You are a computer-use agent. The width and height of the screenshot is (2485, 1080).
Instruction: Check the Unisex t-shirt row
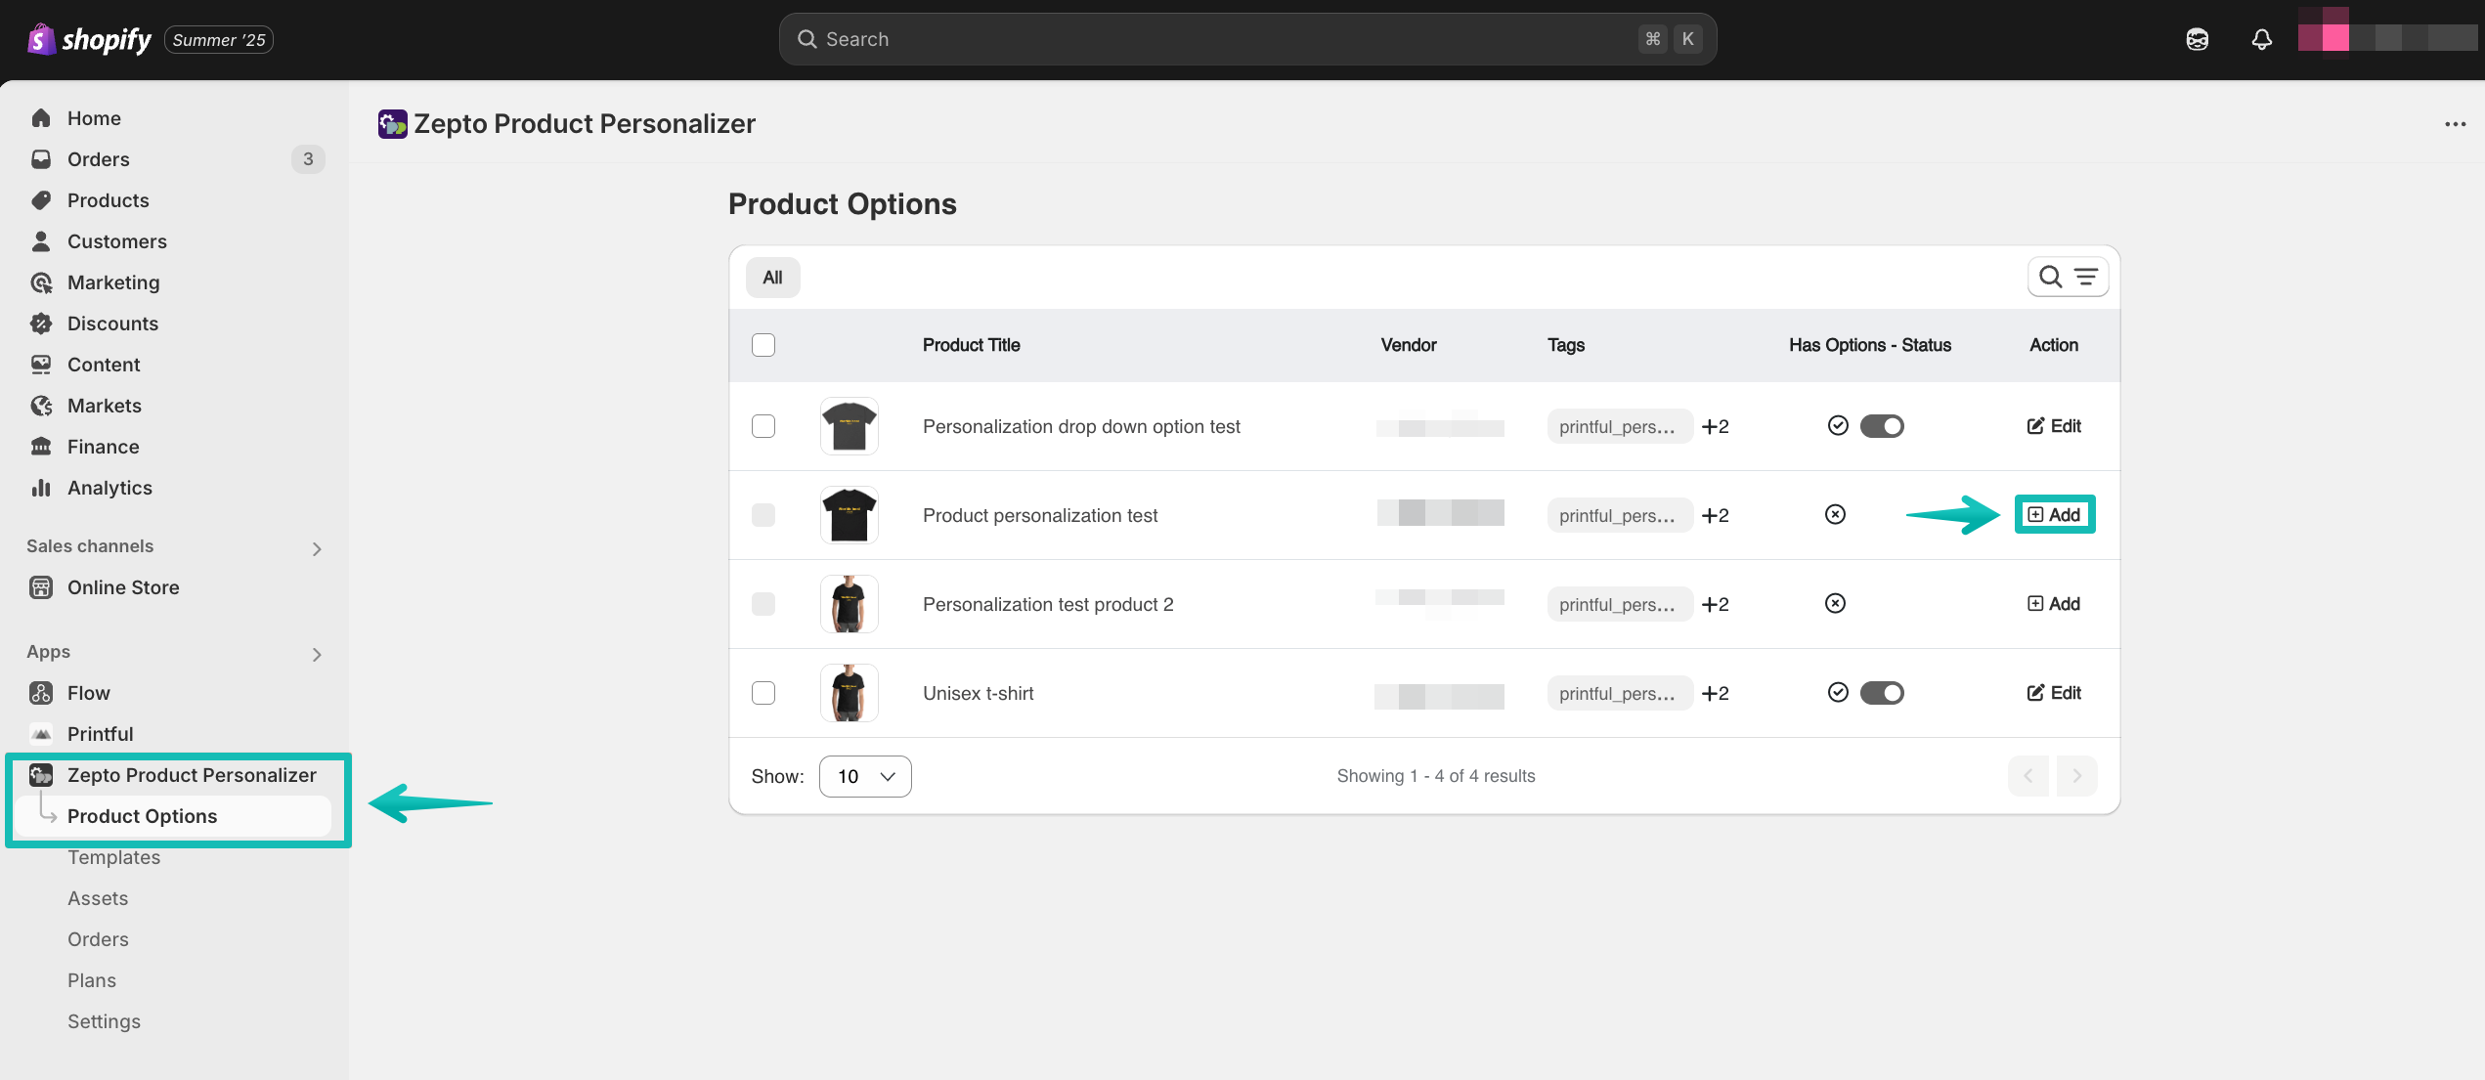click(x=763, y=693)
